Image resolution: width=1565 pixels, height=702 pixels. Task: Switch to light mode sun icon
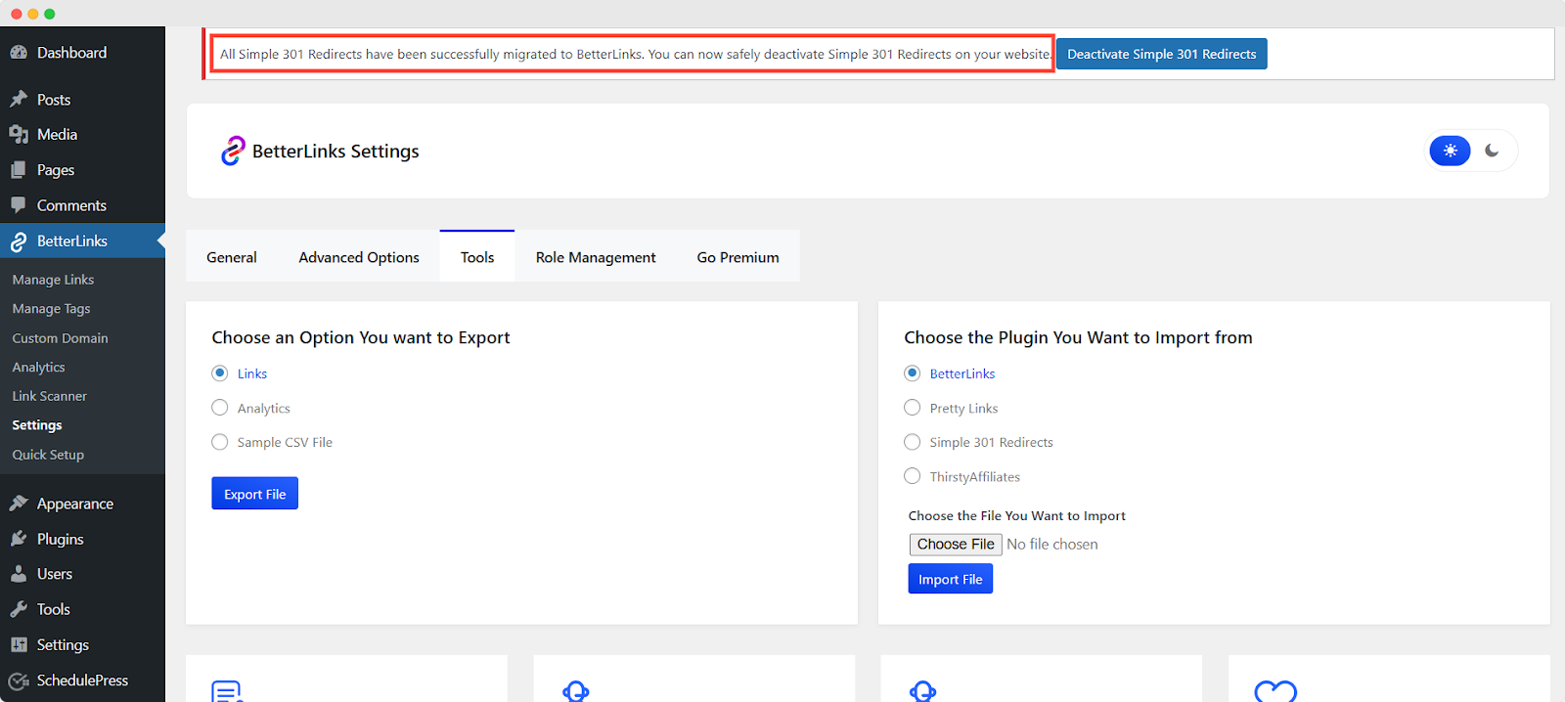pyautogui.click(x=1451, y=151)
